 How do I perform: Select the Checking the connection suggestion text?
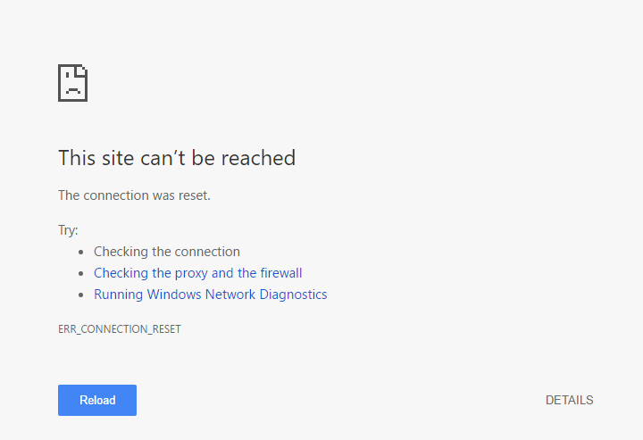(x=167, y=252)
